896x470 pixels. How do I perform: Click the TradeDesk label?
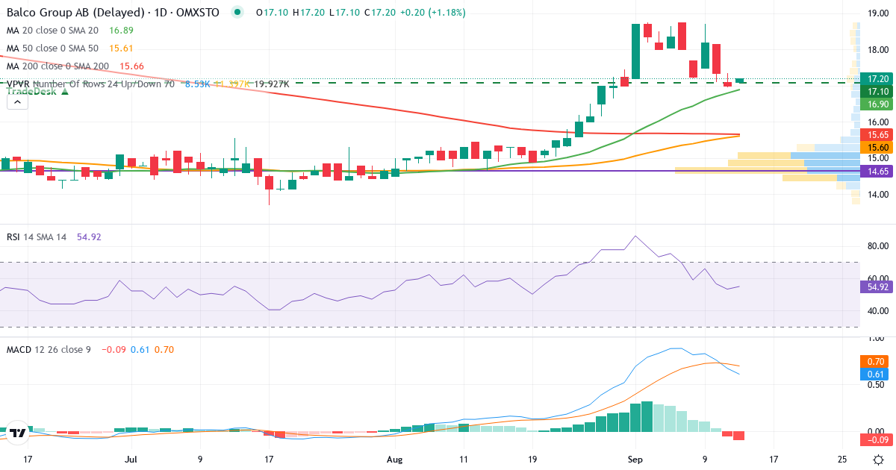(x=37, y=91)
